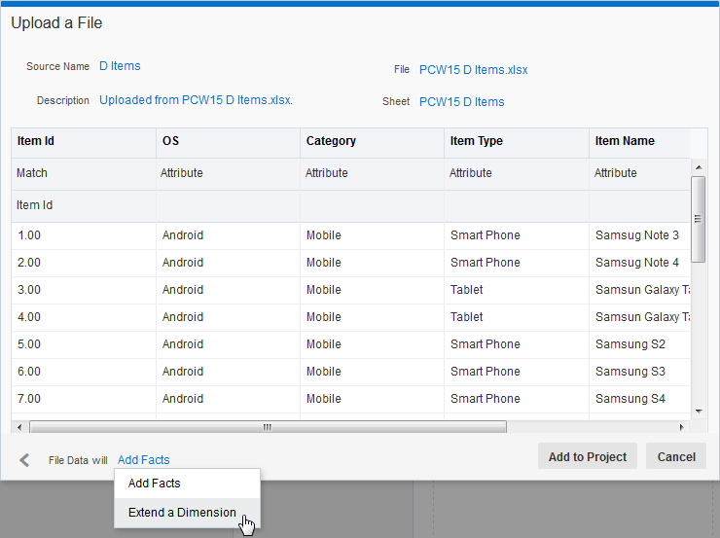Edit description Uploaded from PCW15 D Items.xlsx

click(197, 100)
